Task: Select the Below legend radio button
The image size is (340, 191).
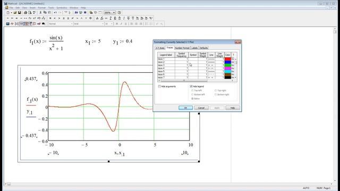Action: click(x=192, y=99)
